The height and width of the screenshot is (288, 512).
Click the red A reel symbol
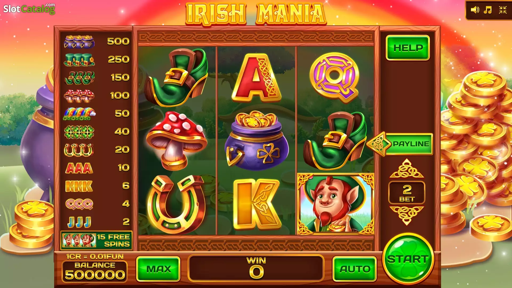[257, 78]
